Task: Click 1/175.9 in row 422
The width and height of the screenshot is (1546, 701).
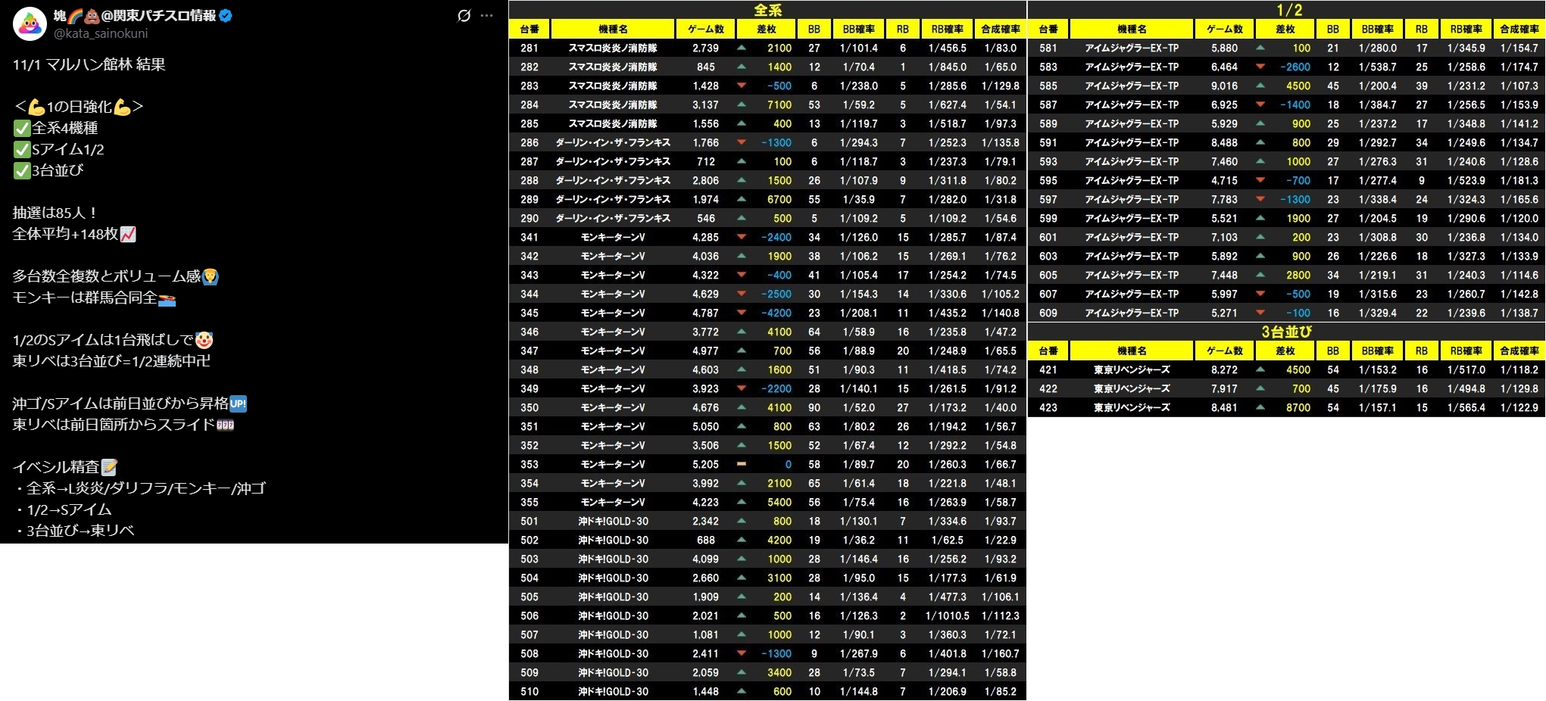Action: (1378, 388)
